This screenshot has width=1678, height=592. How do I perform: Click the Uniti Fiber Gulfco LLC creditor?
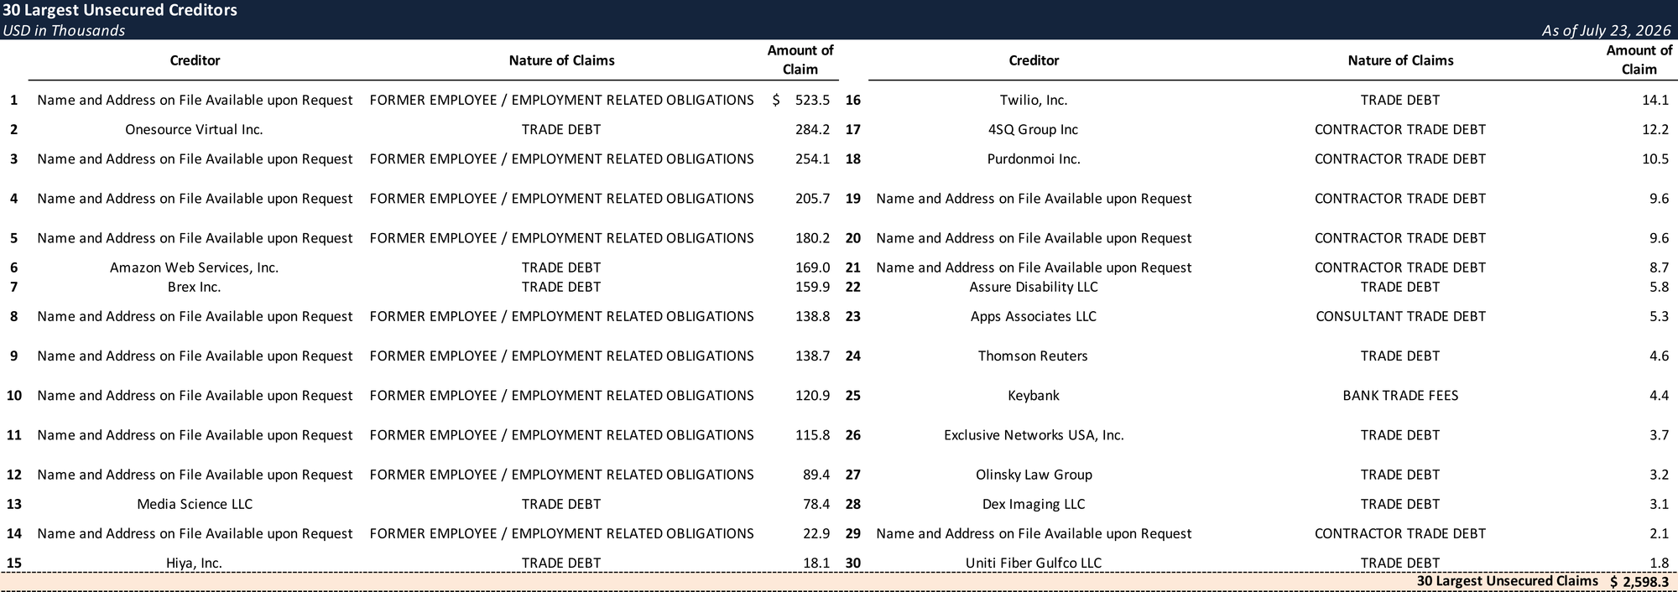tap(1034, 563)
